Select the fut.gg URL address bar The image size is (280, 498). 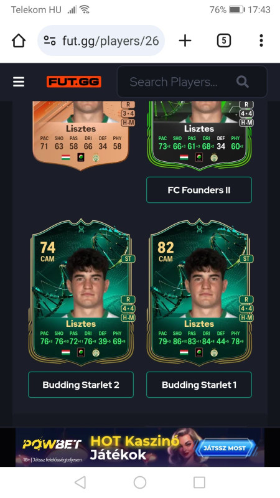click(101, 40)
